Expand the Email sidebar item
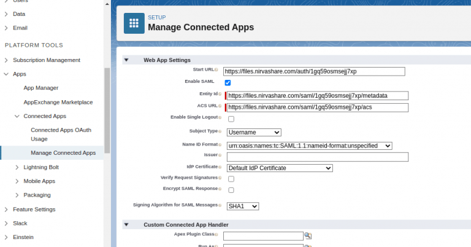Screen dimensions: 471x247 click(6, 28)
